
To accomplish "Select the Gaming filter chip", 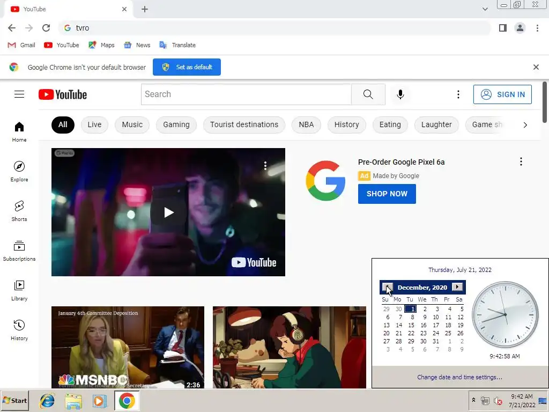I will point(176,124).
